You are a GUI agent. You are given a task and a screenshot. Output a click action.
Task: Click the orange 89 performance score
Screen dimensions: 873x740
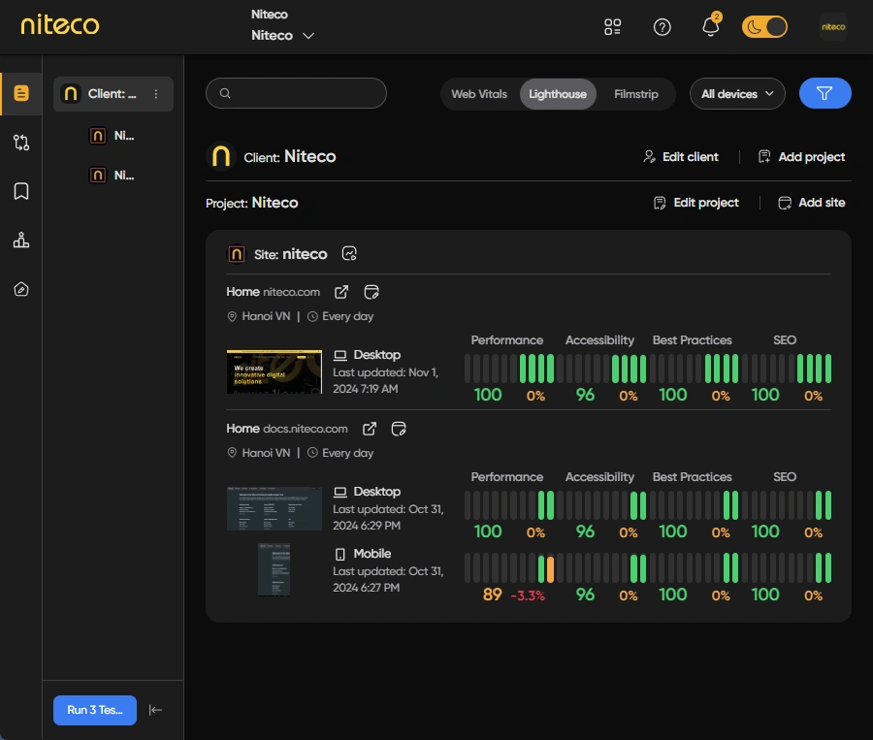pos(492,595)
